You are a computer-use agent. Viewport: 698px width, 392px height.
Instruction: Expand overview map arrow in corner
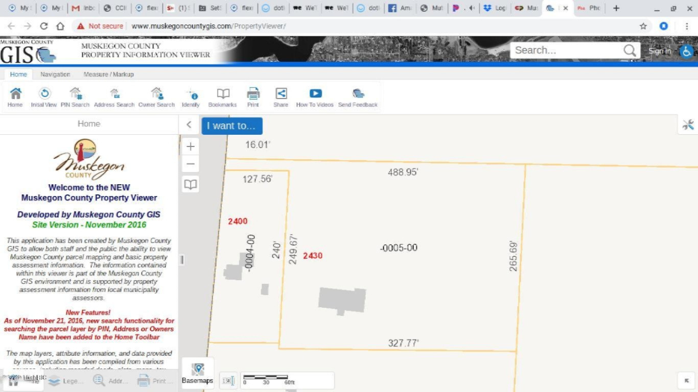pos(687,381)
